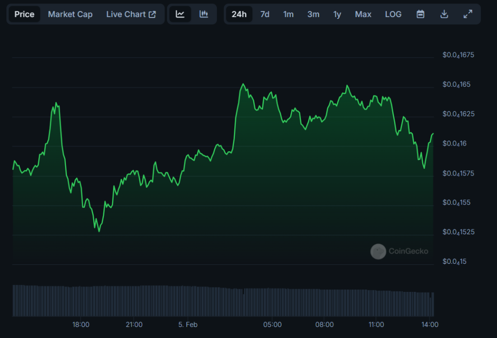The width and height of the screenshot is (497, 338).
Task: Click the 14:00 time axis label
Action: point(430,325)
